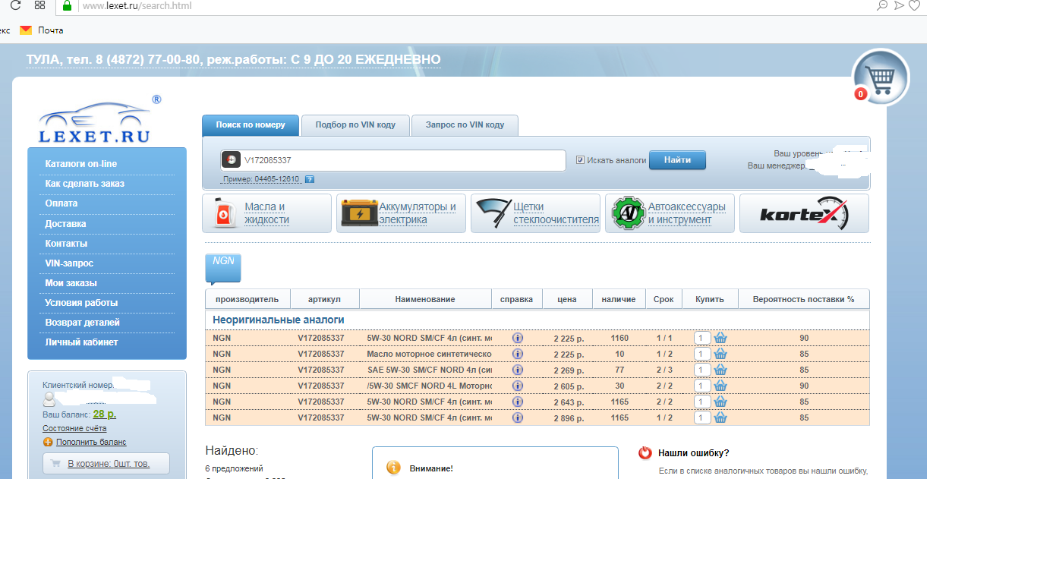Click quantity field in the 2 896 р. row
The image size is (1037, 583).
702,418
